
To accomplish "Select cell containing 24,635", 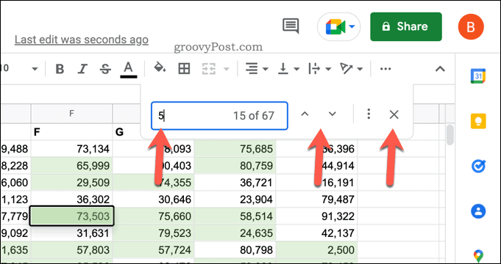I will point(235,233).
